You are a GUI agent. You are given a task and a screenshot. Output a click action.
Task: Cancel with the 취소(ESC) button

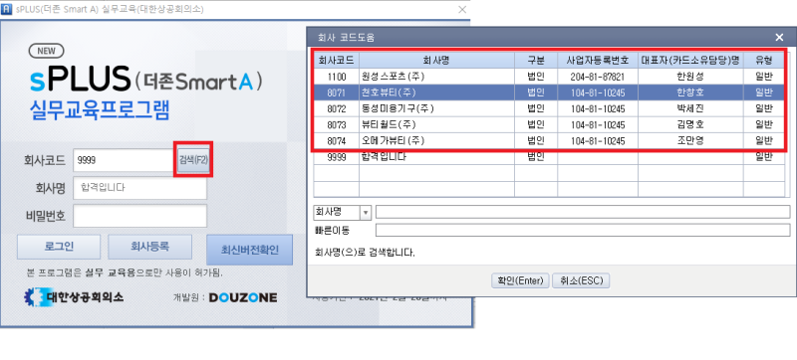pyautogui.click(x=581, y=280)
